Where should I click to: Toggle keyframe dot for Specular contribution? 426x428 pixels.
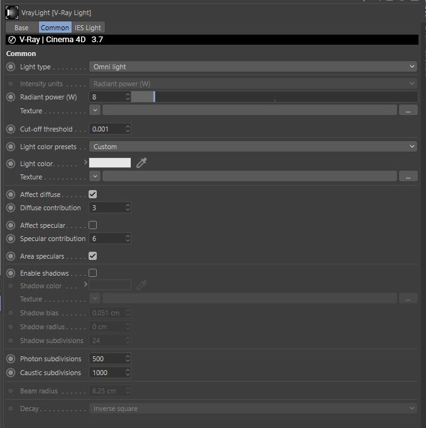[11, 239]
